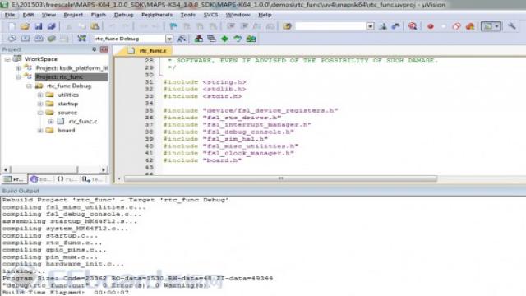Click inside the find text input field
The image size is (526, 296).
coord(330,26)
